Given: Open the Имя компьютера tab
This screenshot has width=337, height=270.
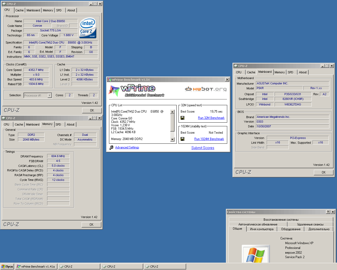Looking at the screenshot, I should [262, 229].
